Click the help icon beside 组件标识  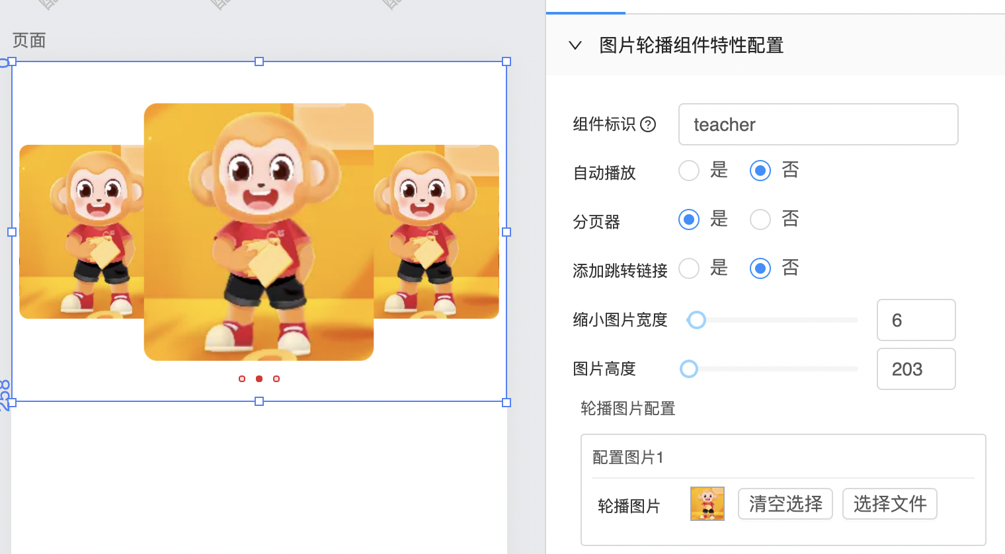(x=648, y=124)
